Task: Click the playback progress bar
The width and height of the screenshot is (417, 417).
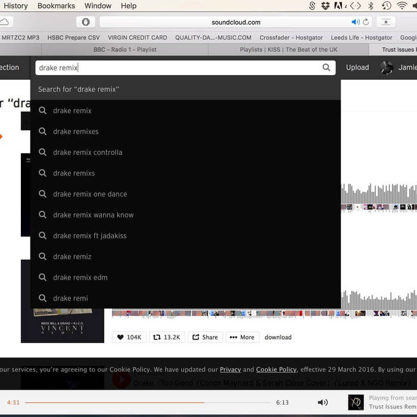Action: (x=149, y=403)
